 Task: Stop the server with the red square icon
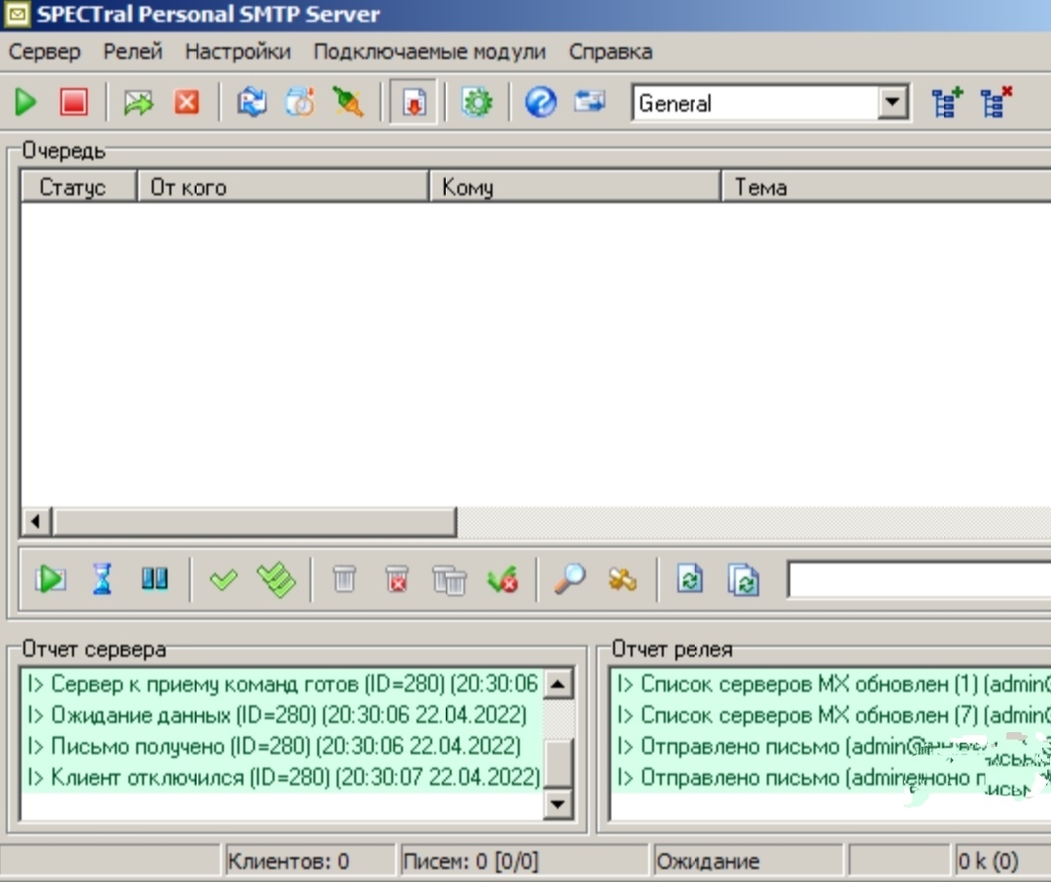click(x=74, y=102)
